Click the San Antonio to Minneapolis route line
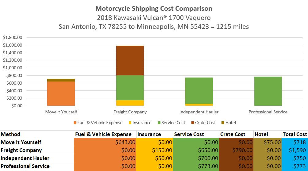Image resolution: width=308 pixels, height=171 pixels. pyautogui.click(x=154, y=26)
